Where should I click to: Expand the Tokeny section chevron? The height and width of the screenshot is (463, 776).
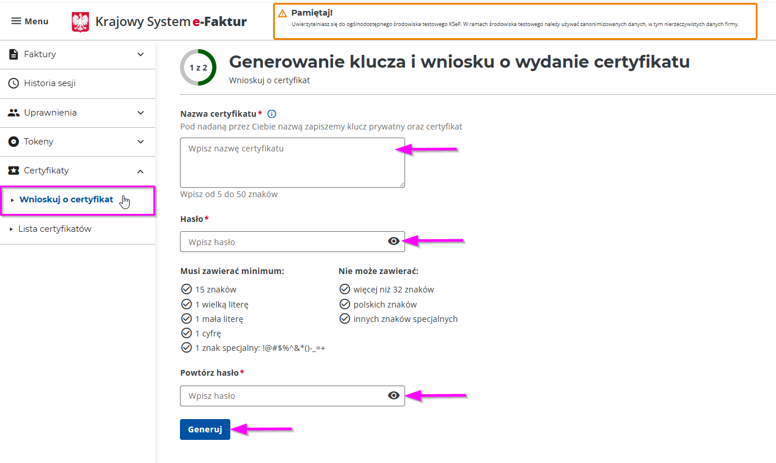pyautogui.click(x=141, y=142)
